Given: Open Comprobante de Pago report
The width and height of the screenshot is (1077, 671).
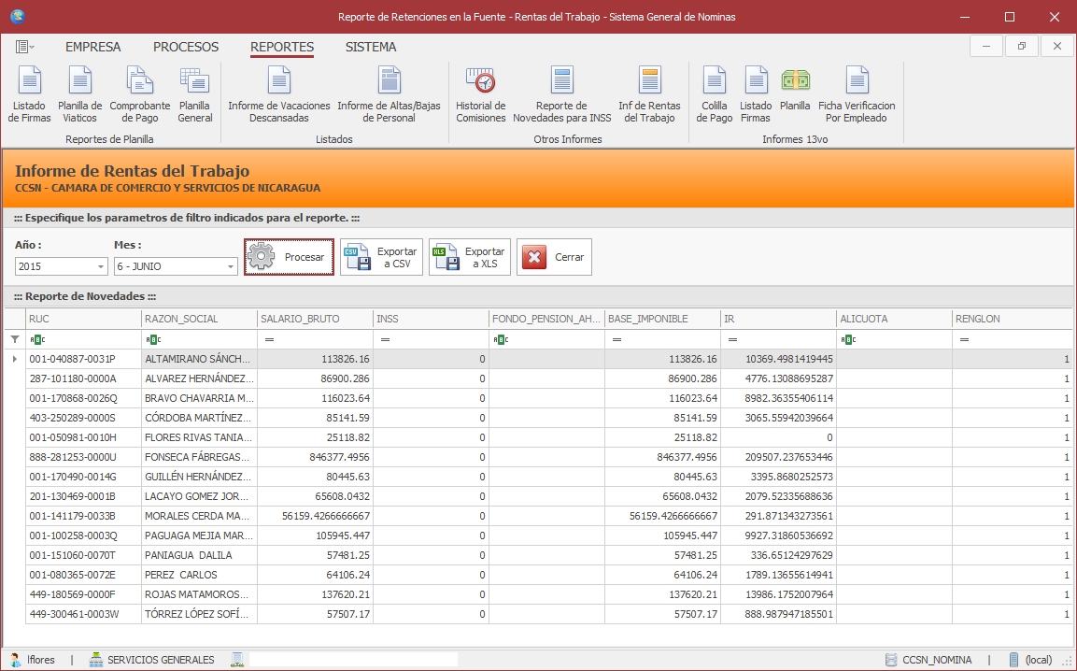Looking at the screenshot, I should tap(140, 95).
